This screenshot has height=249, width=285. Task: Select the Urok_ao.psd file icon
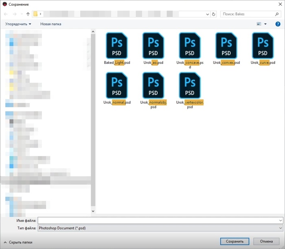153,46
